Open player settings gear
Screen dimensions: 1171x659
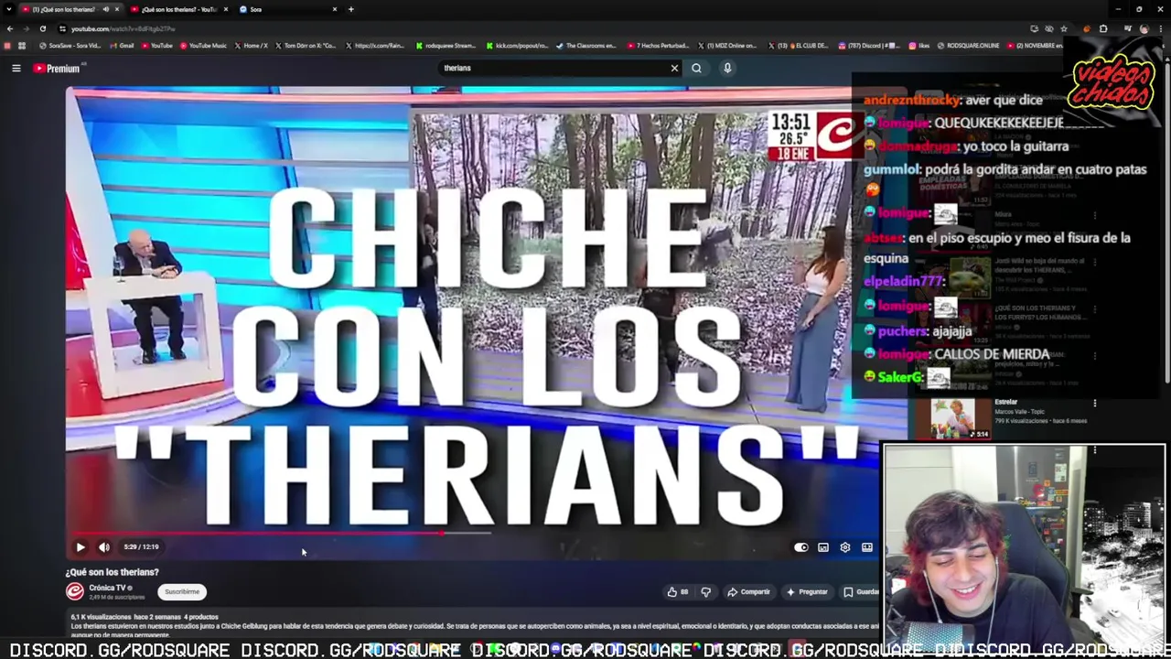click(845, 547)
